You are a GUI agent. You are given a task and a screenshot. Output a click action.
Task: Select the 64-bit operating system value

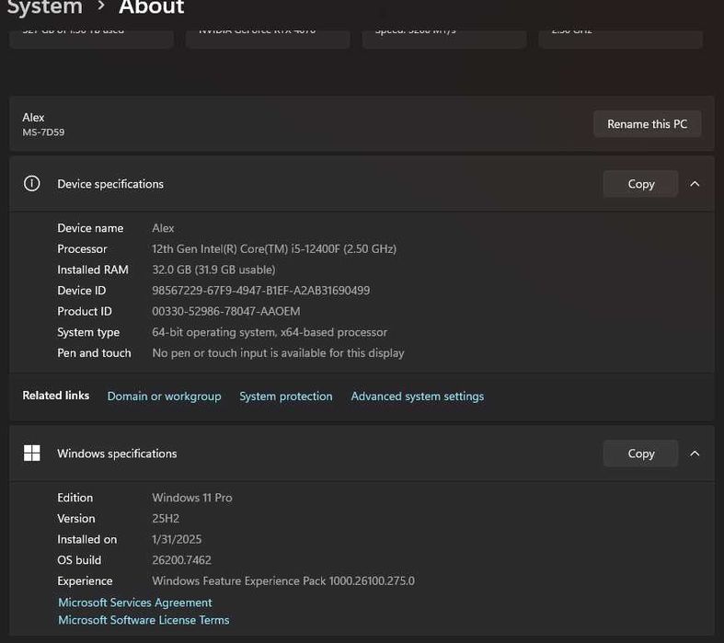click(270, 332)
